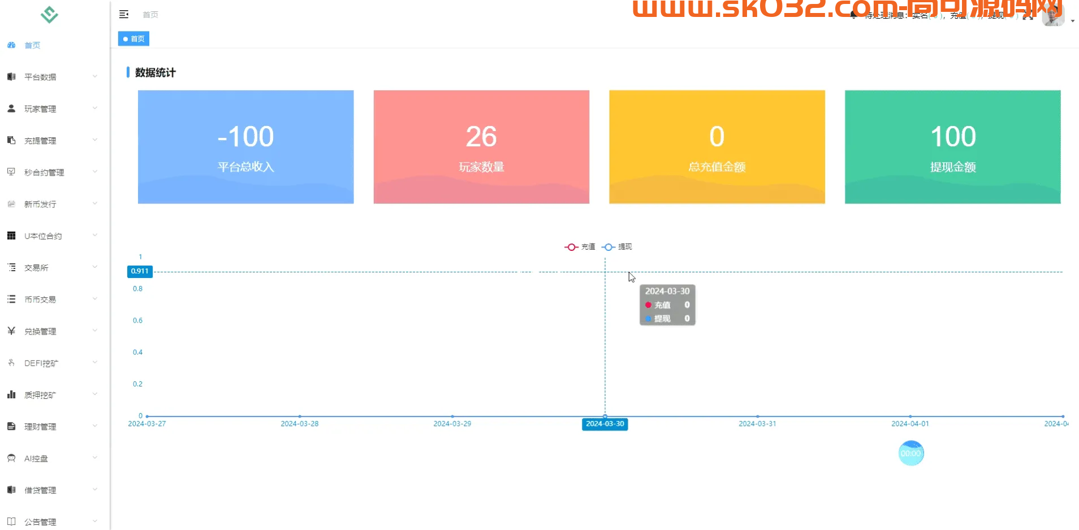Image resolution: width=1079 pixels, height=530 pixels.
Task: Click the 平台数据 sidebar icon
Action: [11, 77]
